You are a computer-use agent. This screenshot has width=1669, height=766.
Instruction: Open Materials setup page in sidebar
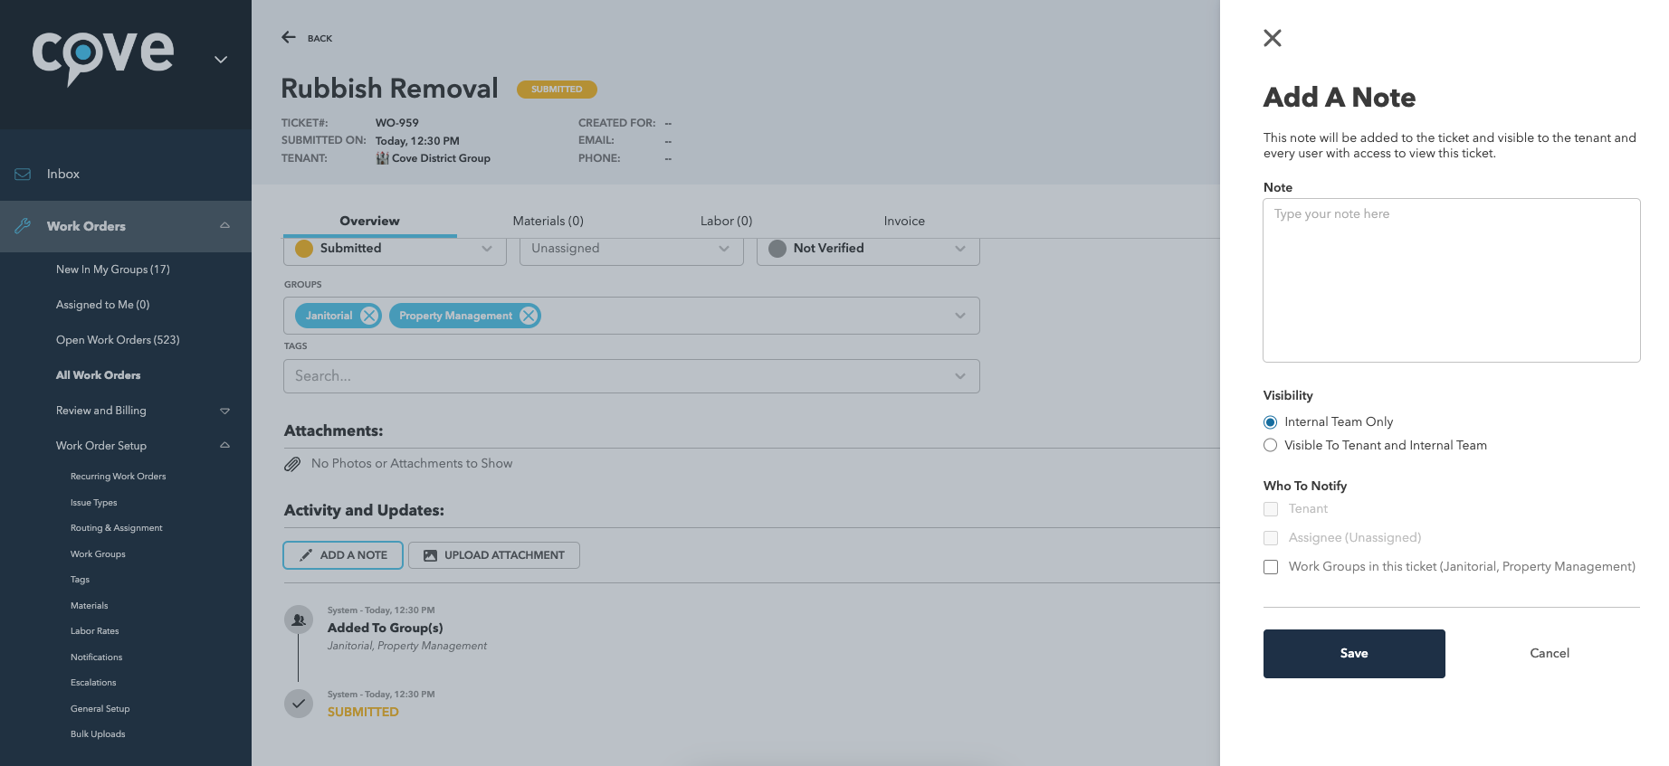89,606
